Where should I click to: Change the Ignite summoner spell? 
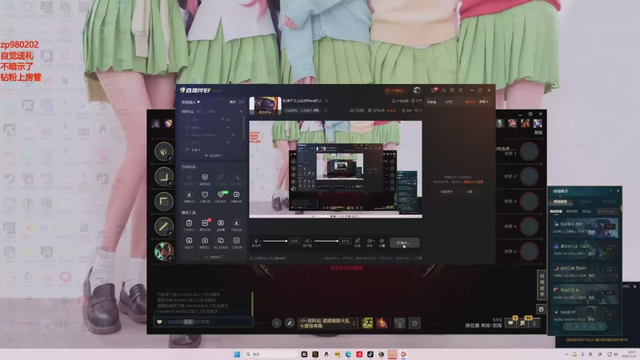coord(382,323)
